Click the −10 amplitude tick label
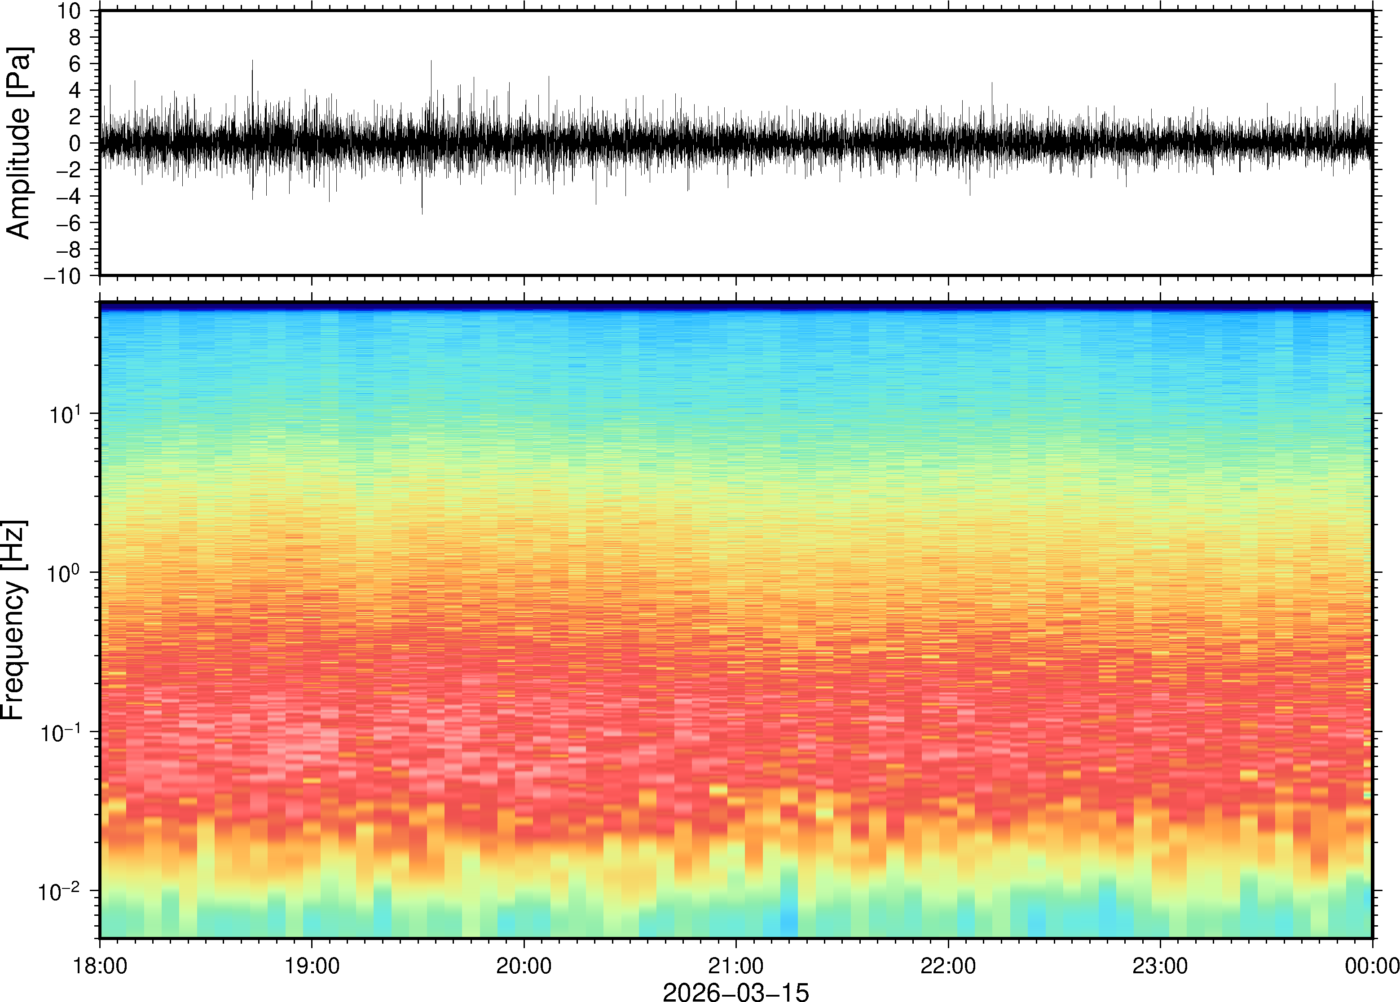This screenshot has width=1400, height=1002. pyautogui.click(x=62, y=277)
